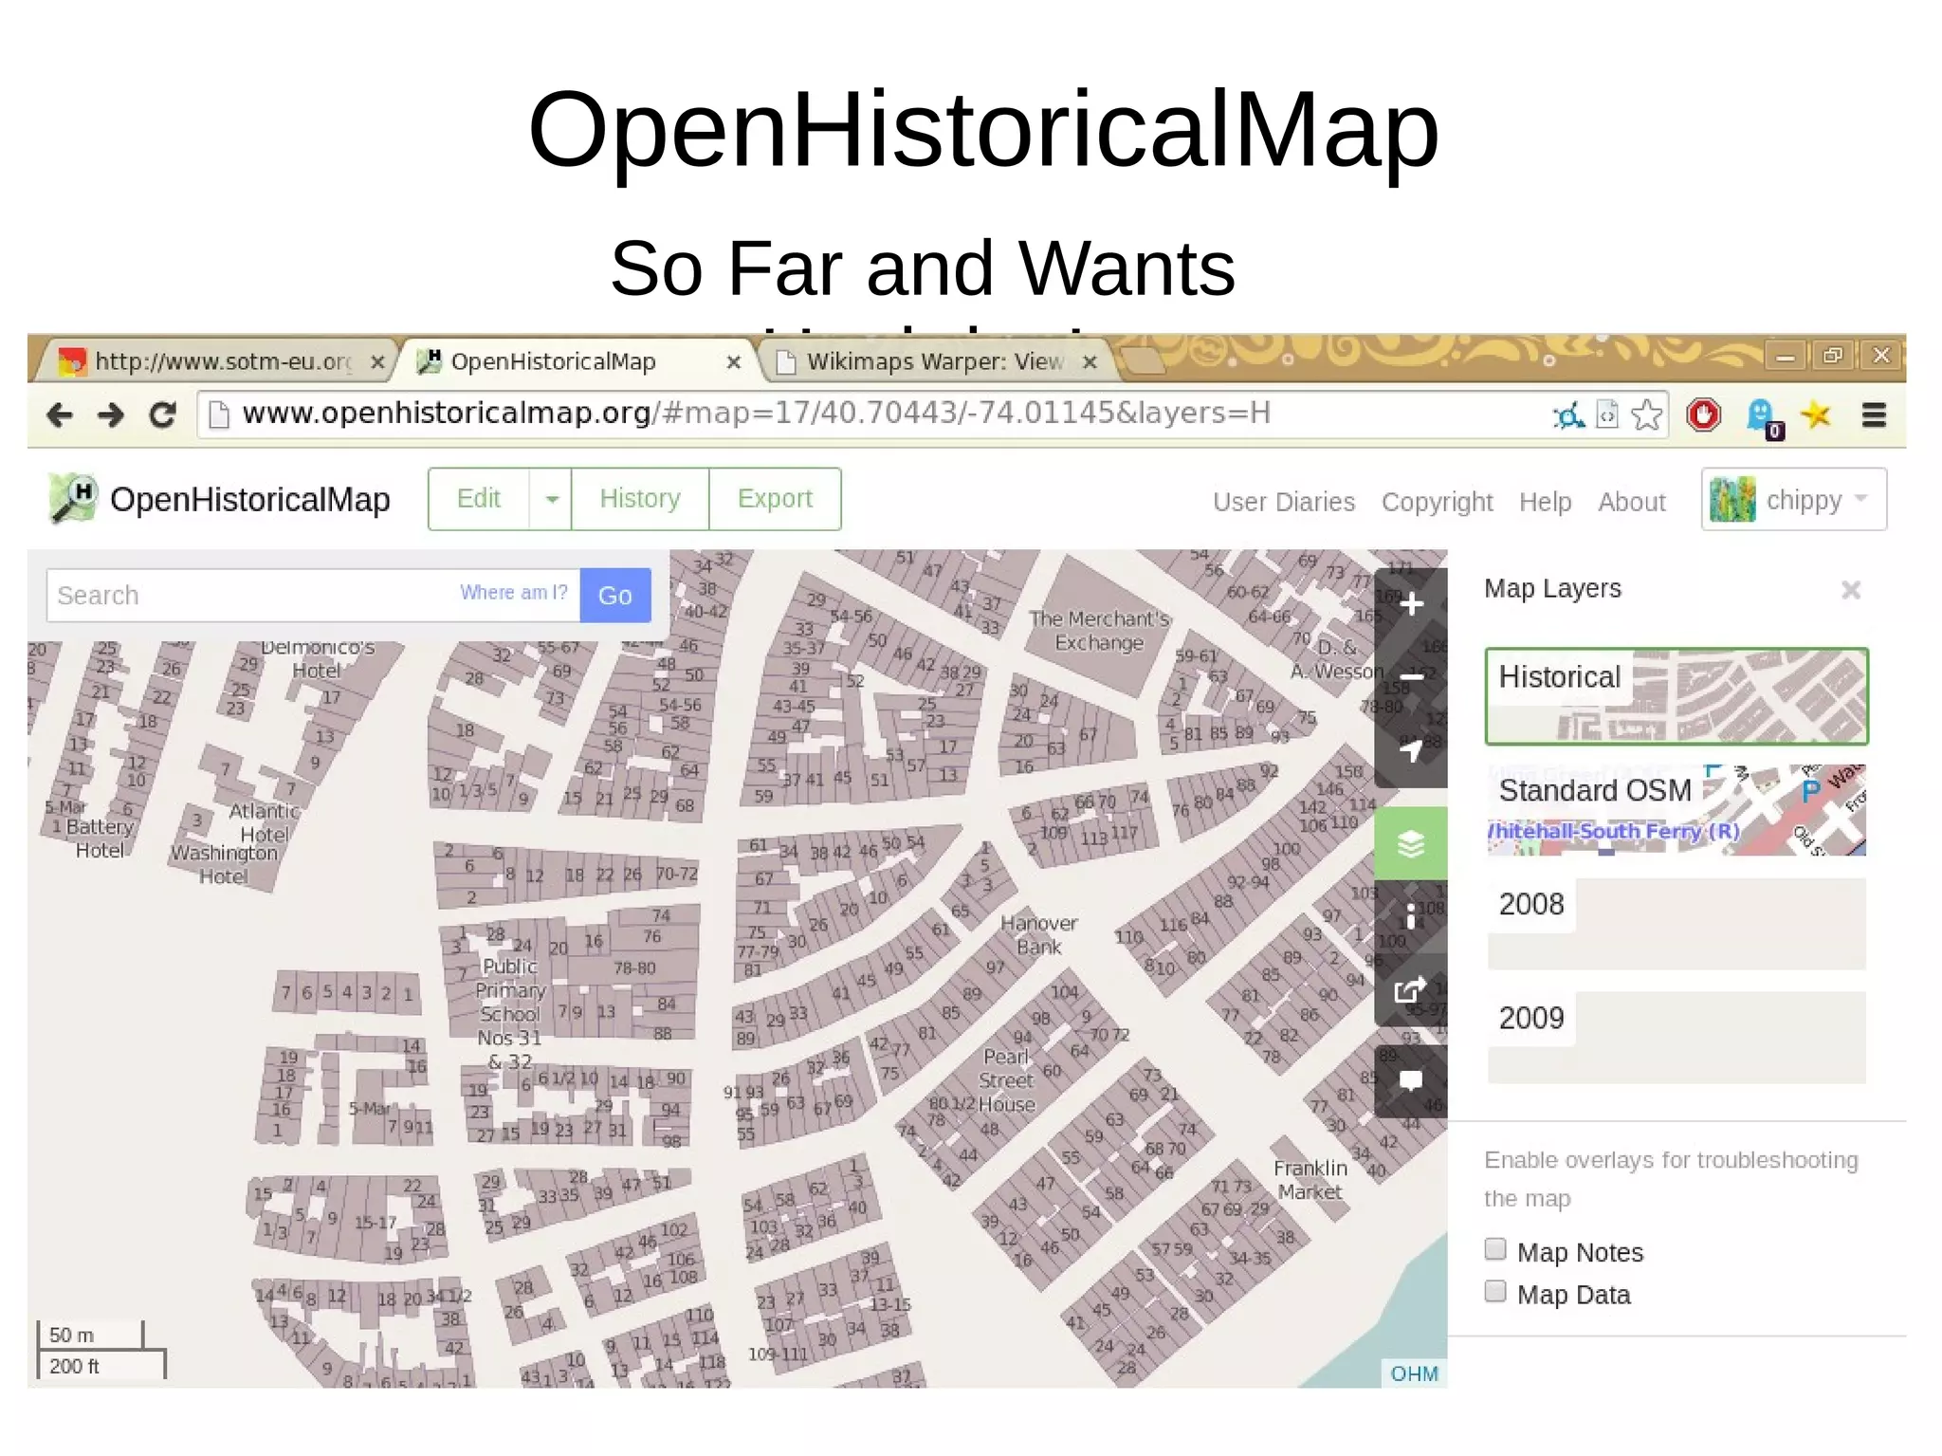
Task: Select the Historical layer thumbnail
Action: [1676, 697]
